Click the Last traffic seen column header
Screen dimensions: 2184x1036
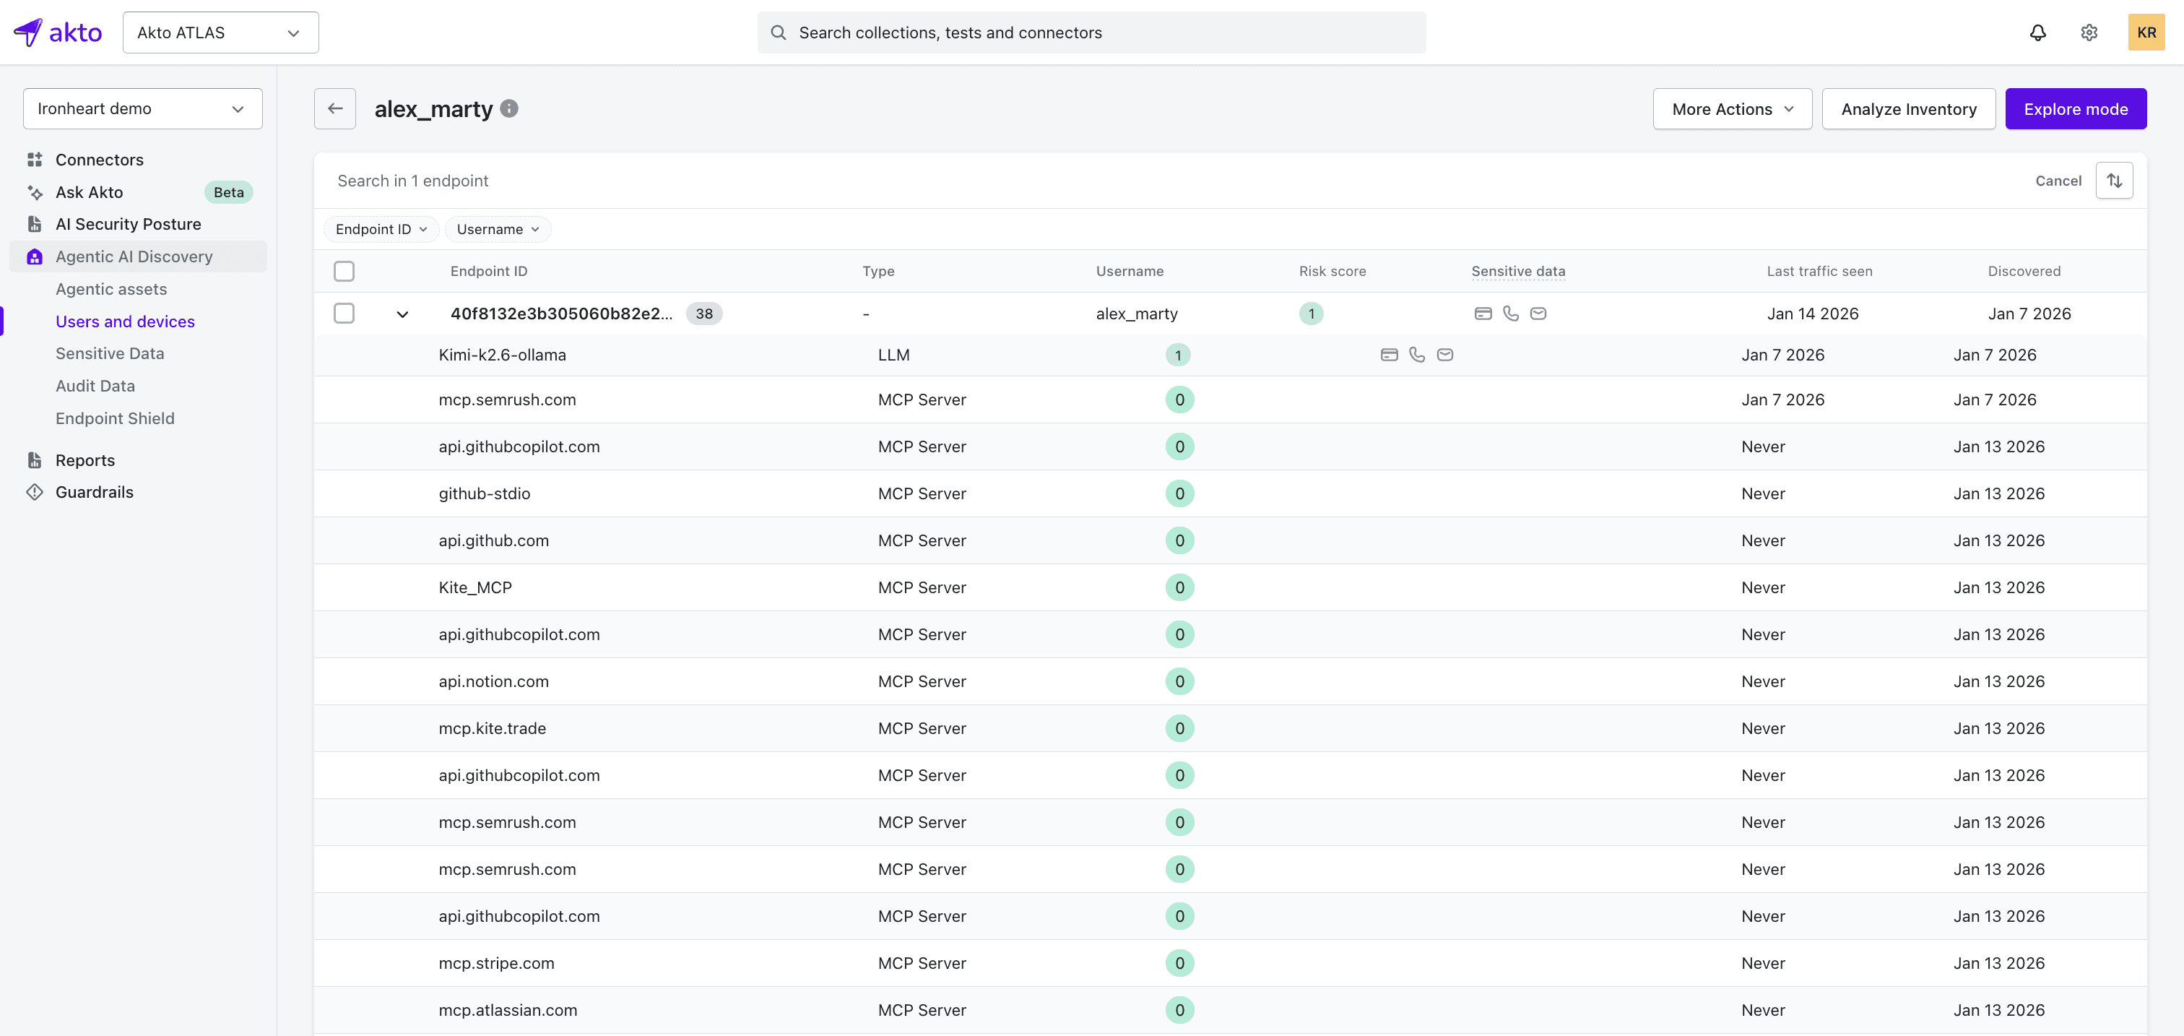pos(1819,272)
